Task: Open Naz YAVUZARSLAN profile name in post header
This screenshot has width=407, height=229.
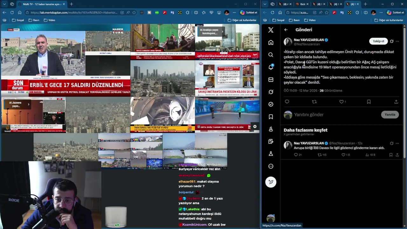Action: (308, 40)
